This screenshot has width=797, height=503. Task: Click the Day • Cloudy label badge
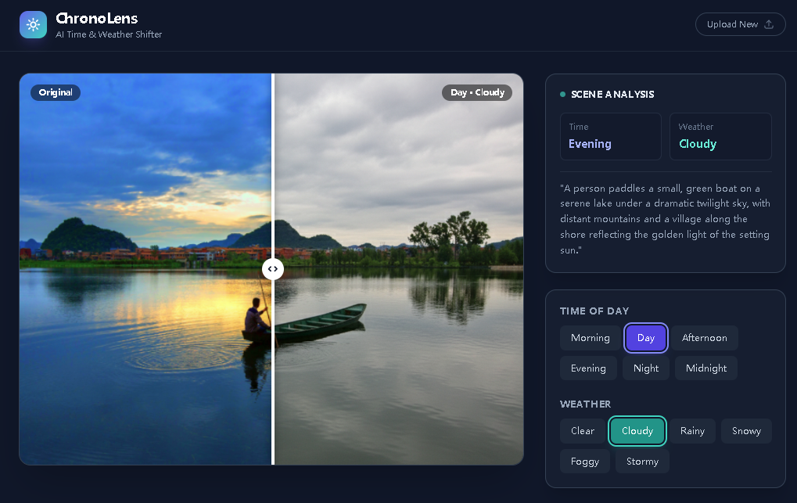point(477,92)
